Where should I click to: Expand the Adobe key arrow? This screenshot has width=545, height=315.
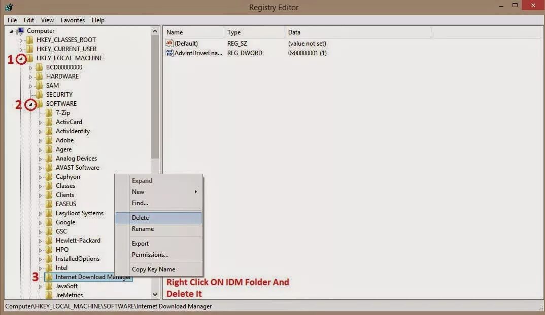(x=40, y=141)
